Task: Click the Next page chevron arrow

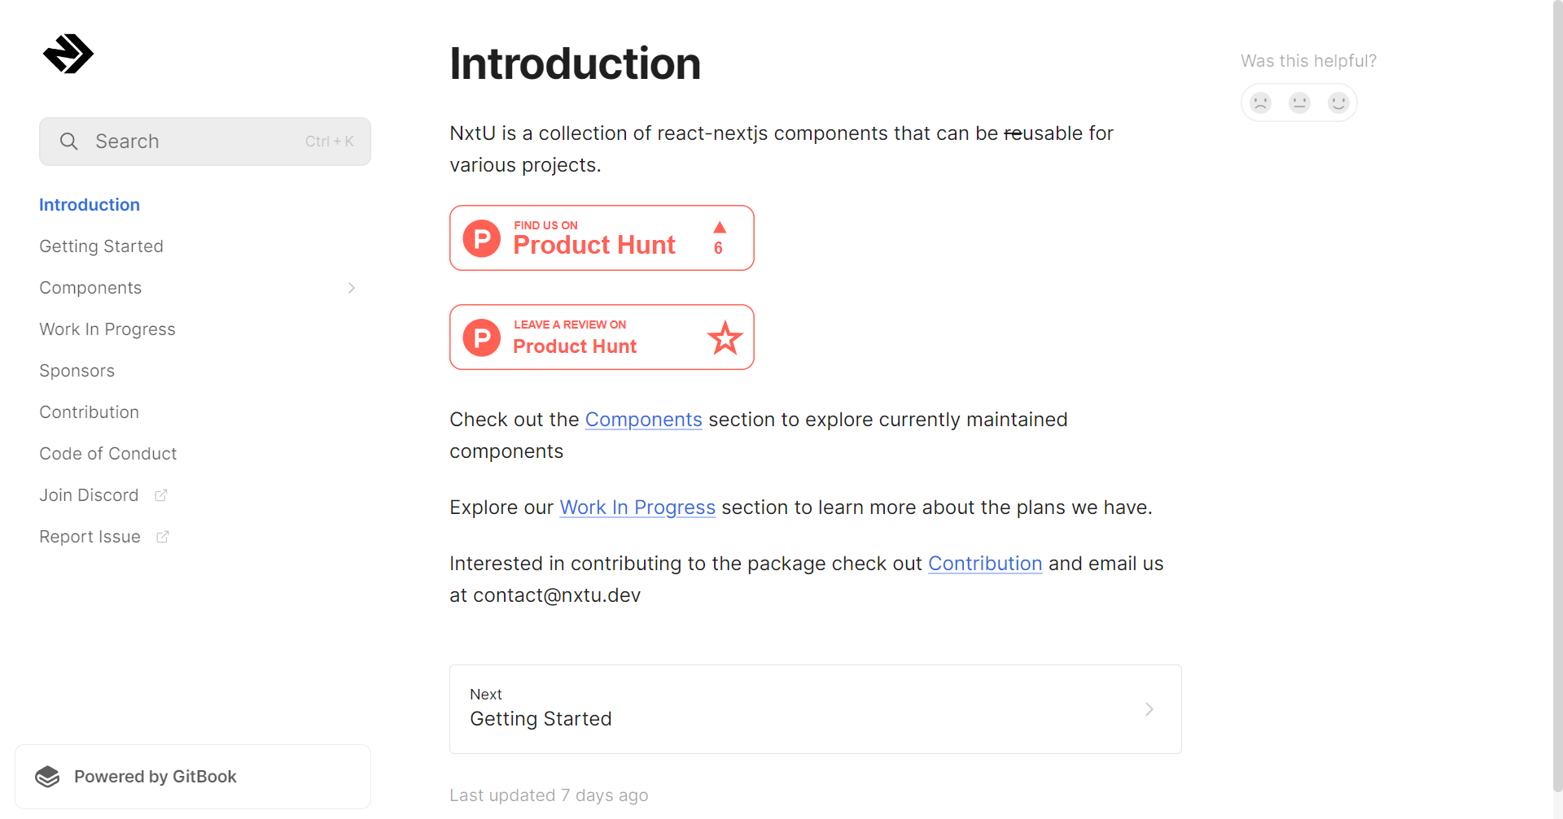Action: [1149, 709]
